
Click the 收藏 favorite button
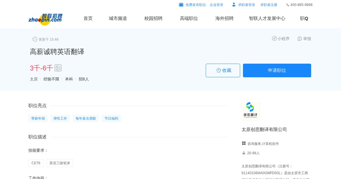223,70
